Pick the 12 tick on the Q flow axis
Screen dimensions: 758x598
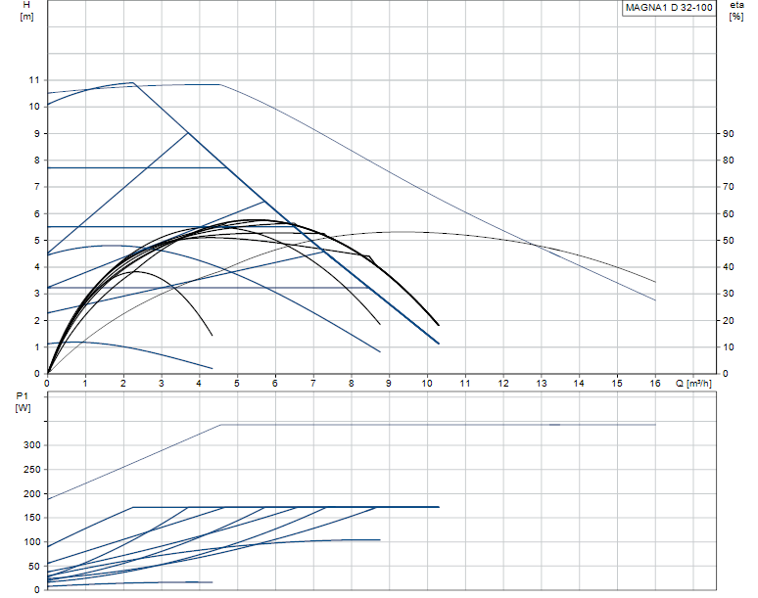pos(503,383)
